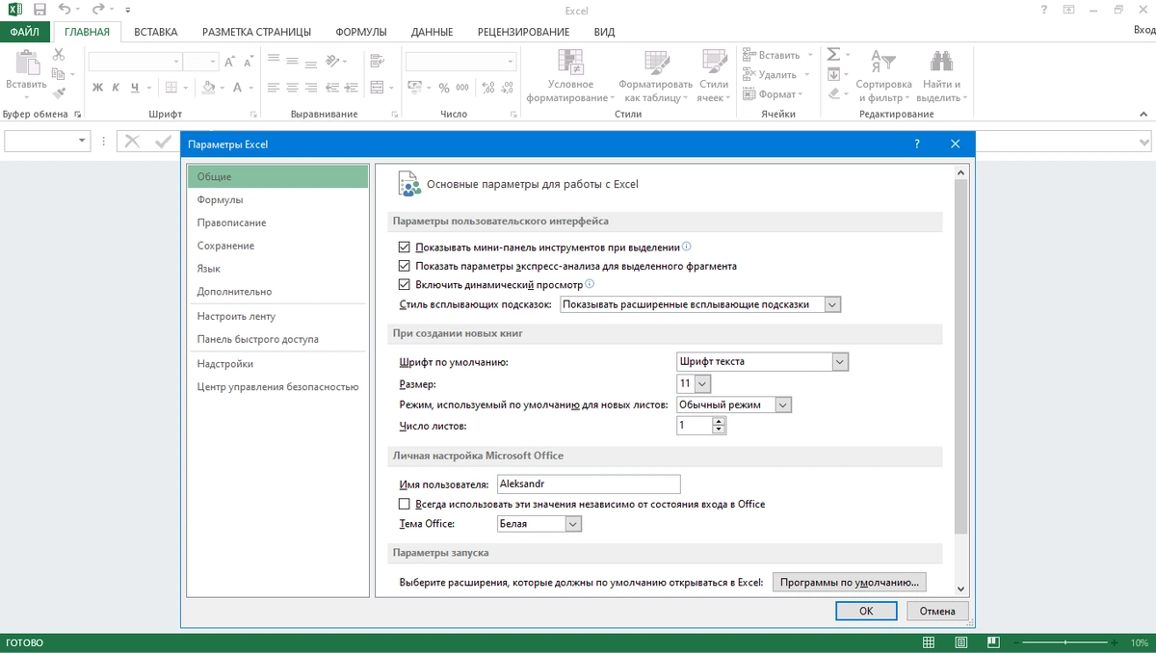Click the OK button
This screenshot has width=1156, height=653.
pos(866,611)
